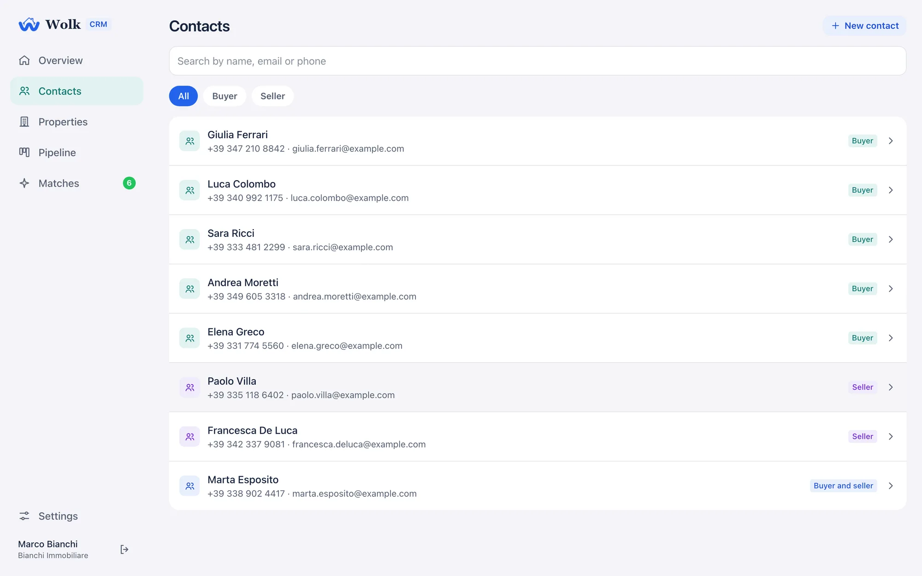
Task: Open the Pipeline section
Action: pos(77,153)
